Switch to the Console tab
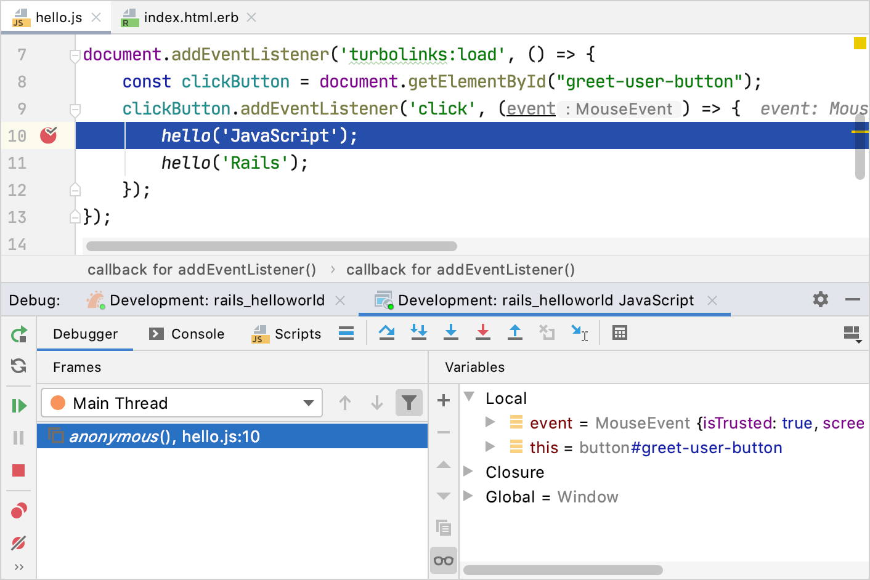This screenshot has height=580, width=870. [x=187, y=334]
